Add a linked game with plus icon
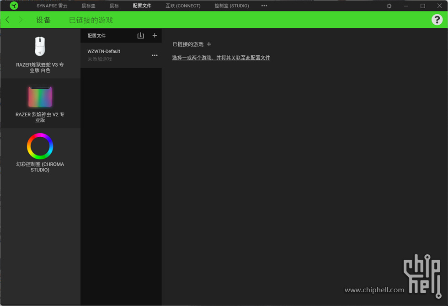448x306 pixels. tap(209, 44)
